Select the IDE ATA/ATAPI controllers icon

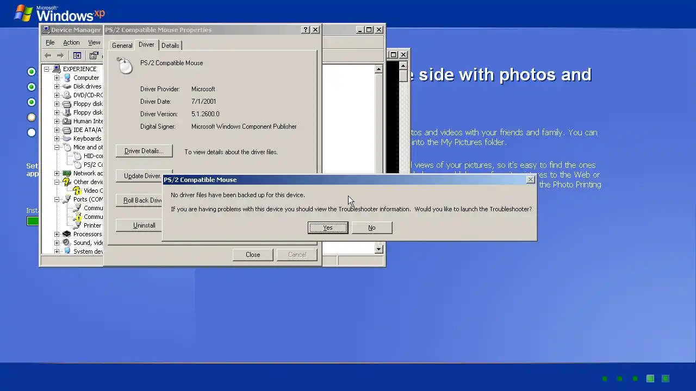(x=67, y=130)
